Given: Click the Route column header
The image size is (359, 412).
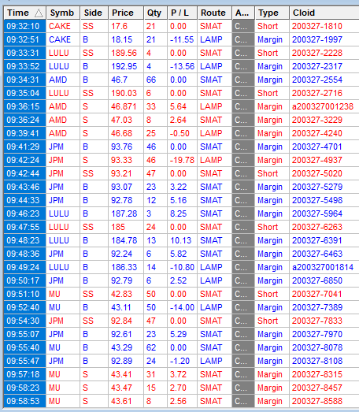Looking at the screenshot, I should pyautogui.click(x=214, y=13).
